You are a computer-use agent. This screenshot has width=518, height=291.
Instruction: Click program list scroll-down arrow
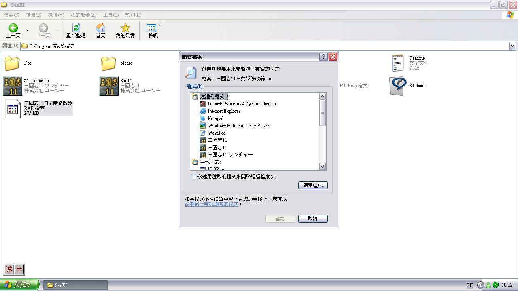click(x=323, y=166)
